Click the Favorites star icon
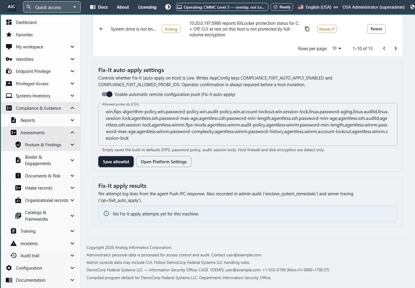Viewport: 415px width, 288px height. [x=9, y=35]
